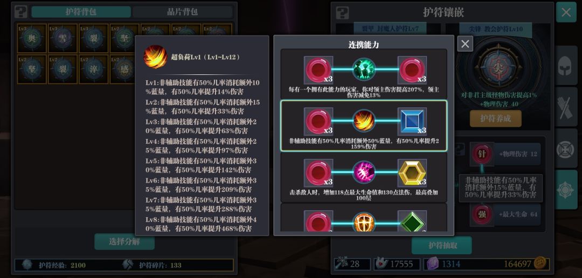
Task: Open the help question mark in 护符镶嵌 panel
Action: [342, 12]
